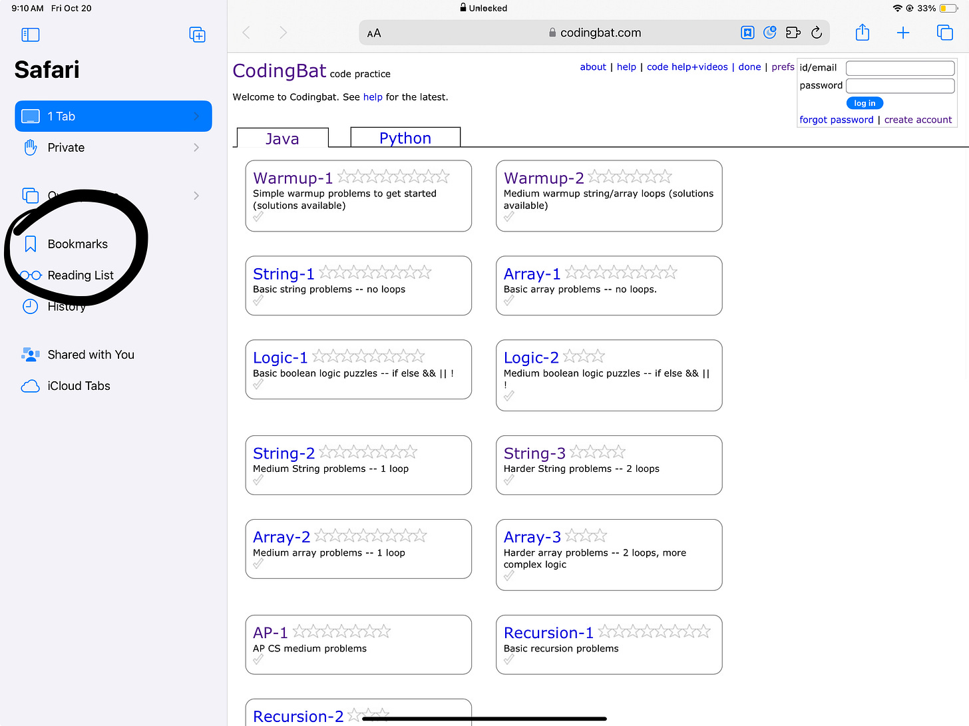
Task: Go forward using the forward arrow
Action: [284, 33]
